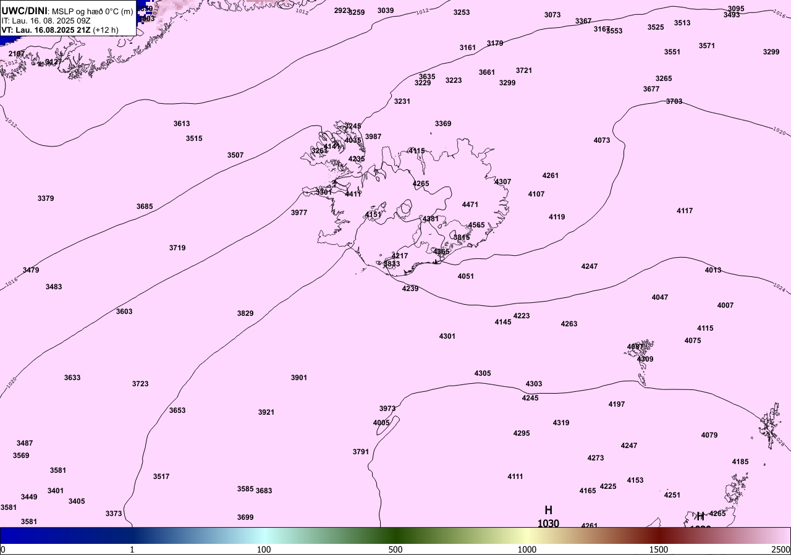Select the 'VT: Lau. 16.08.2025 21Z' valid time line
Viewport: 791px width, 555px height.
(x=46, y=30)
